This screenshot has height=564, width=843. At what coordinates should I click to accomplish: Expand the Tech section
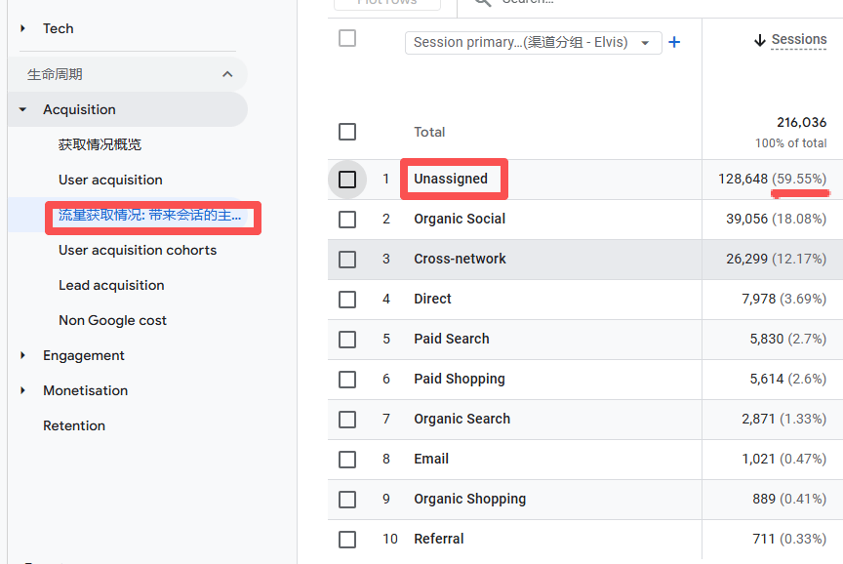coord(23,29)
